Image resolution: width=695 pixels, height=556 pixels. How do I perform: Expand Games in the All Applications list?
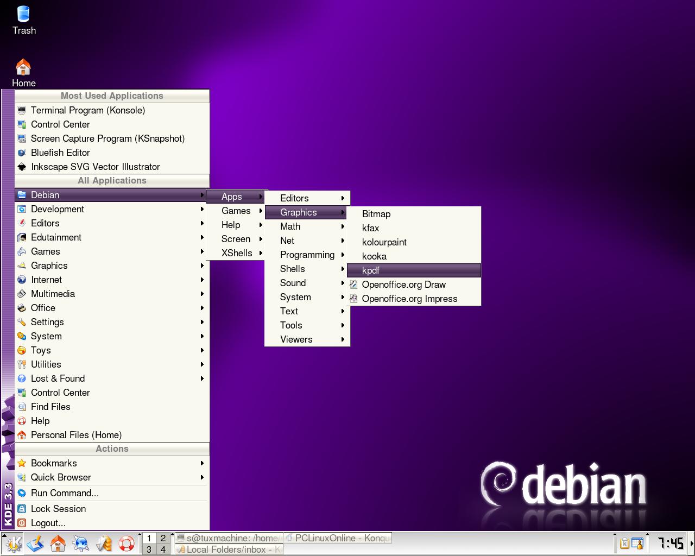pos(112,251)
